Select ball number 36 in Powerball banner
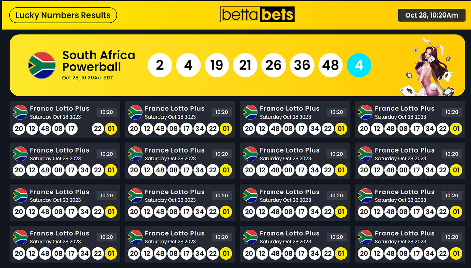 pos(302,65)
